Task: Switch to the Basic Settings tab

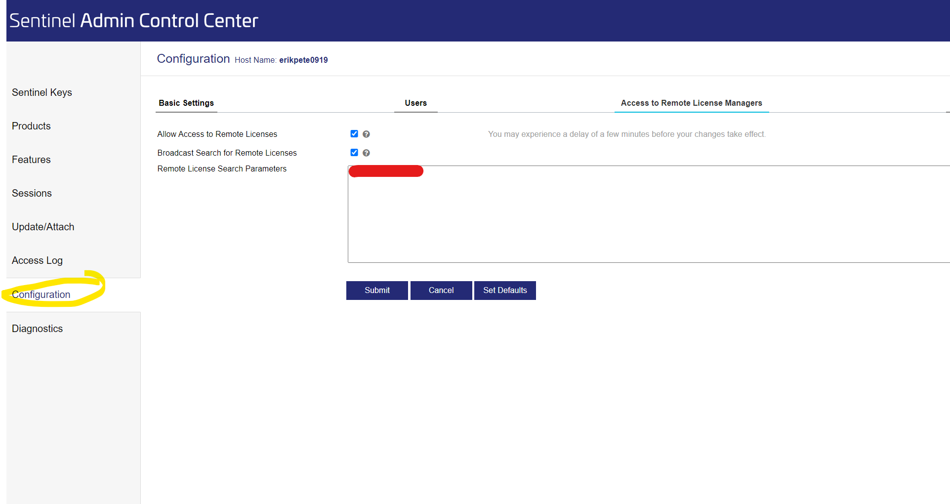Action: pyautogui.click(x=186, y=103)
